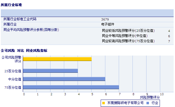Click the industry code value 3679

coord(105,19)
